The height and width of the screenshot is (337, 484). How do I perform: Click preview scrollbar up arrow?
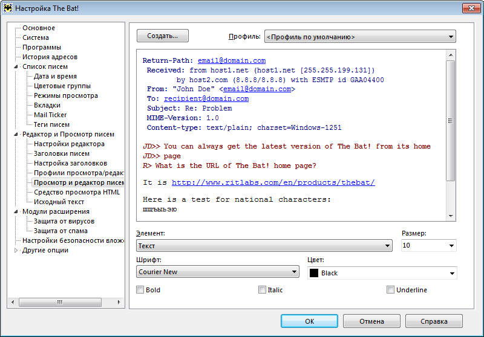[x=451, y=55]
